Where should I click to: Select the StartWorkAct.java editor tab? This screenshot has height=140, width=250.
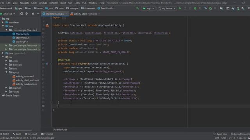coord(55,14)
